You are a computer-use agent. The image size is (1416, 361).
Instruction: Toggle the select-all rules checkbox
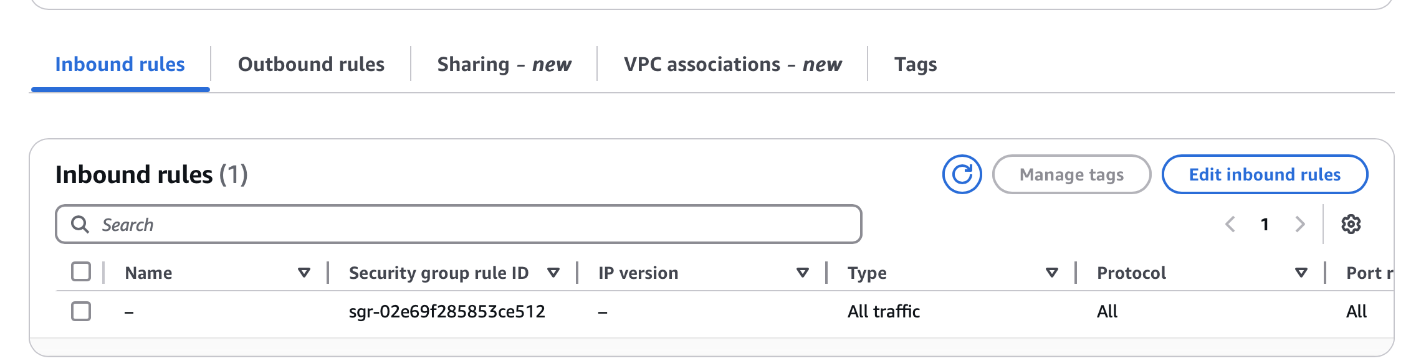pyautogui.click(x=81, y=272)
